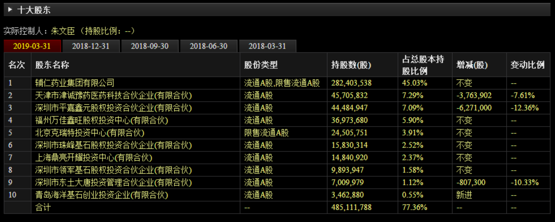Click the 股东名称 column header

point(52,65)
